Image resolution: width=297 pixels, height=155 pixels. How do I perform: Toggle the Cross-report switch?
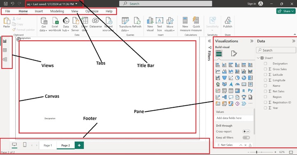tap(246, 132)
